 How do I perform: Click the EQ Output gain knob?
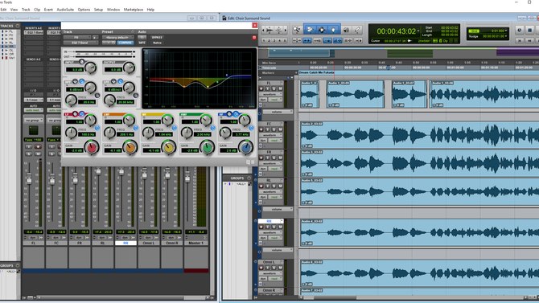pyautogui.click(x=130, y=68)
